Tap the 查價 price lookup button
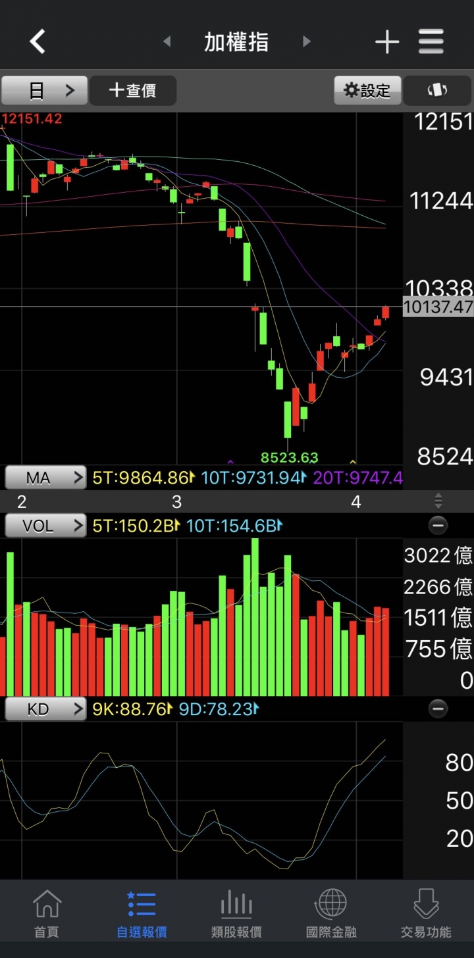This screenshot has width=474, height=958. tap(133, 90)
